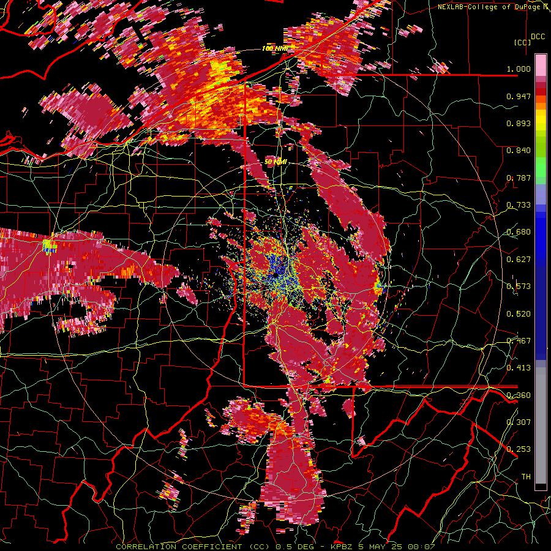Click the KPBZ radar site identifier
This screenshot has width=551, height=551.
tap(342, 547)
